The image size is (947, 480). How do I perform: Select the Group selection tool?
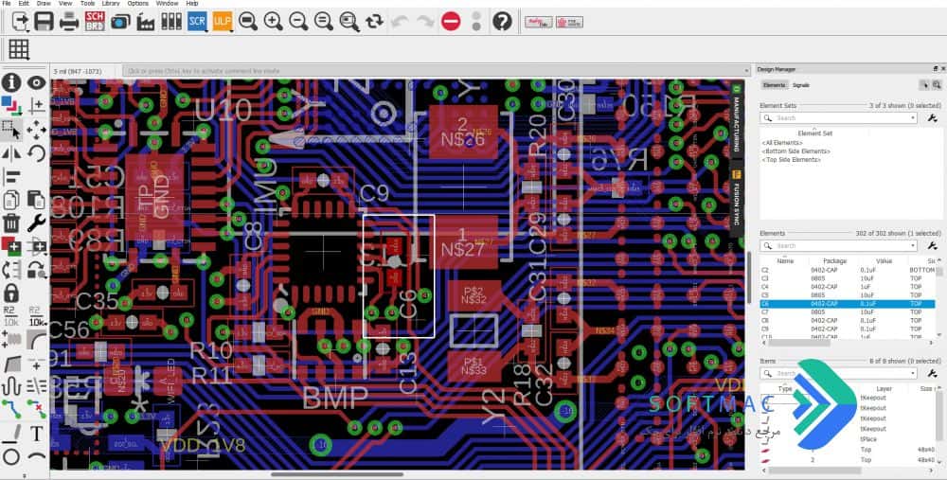tap(10, 129)
